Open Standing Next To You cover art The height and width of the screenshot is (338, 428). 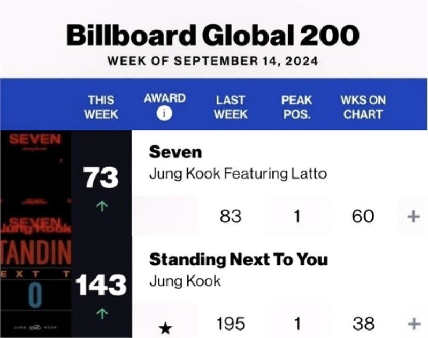point(35,287)
